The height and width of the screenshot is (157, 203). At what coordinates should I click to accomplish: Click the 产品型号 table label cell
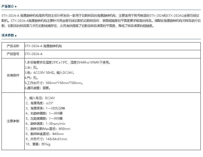pos(13,54)
